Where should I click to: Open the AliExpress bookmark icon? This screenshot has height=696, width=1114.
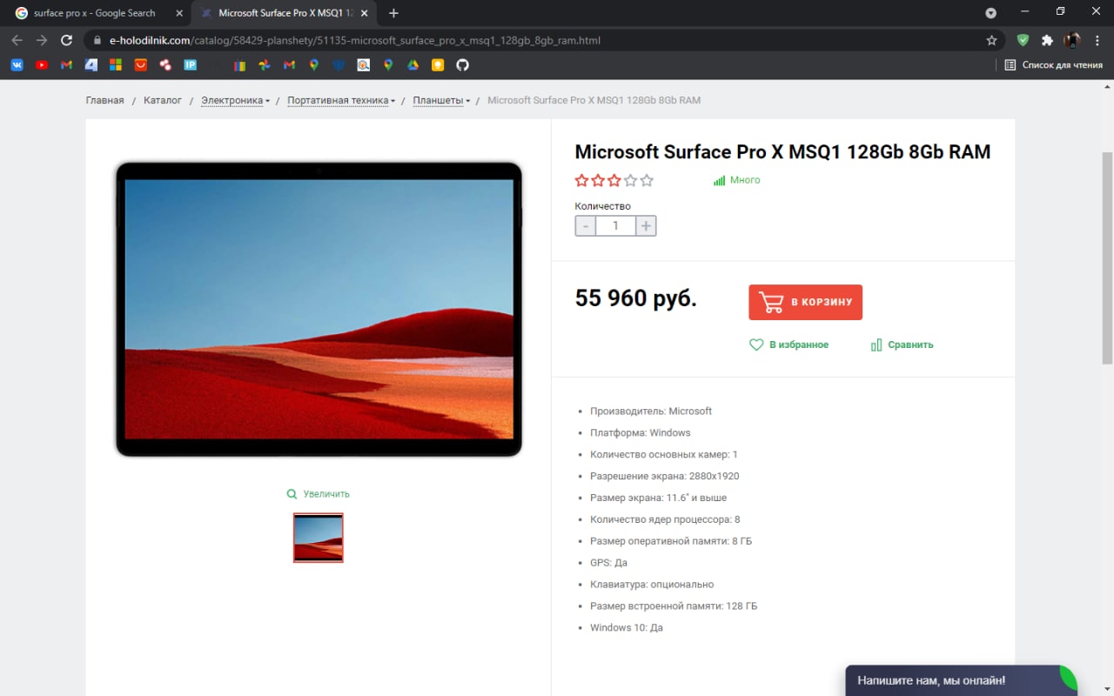pyautogui.click(x=140, y=65)
